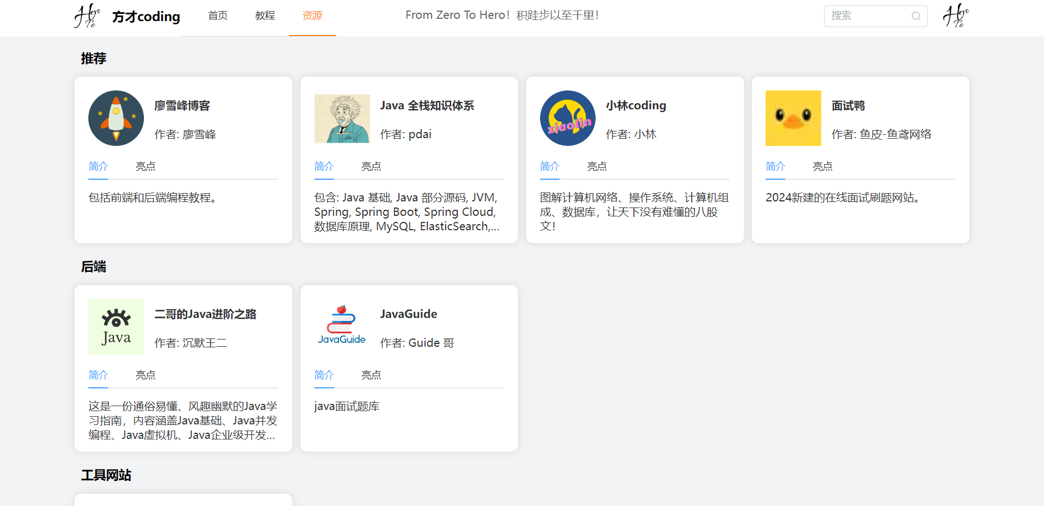
Task: Switch to 亮点 tab in 小林coding card
Action: (597, 166)
